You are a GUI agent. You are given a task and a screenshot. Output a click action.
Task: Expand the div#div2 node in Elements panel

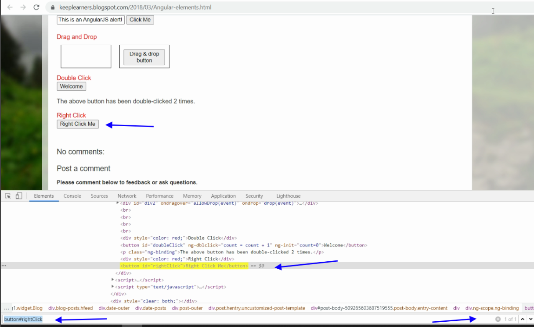point(117,203)
